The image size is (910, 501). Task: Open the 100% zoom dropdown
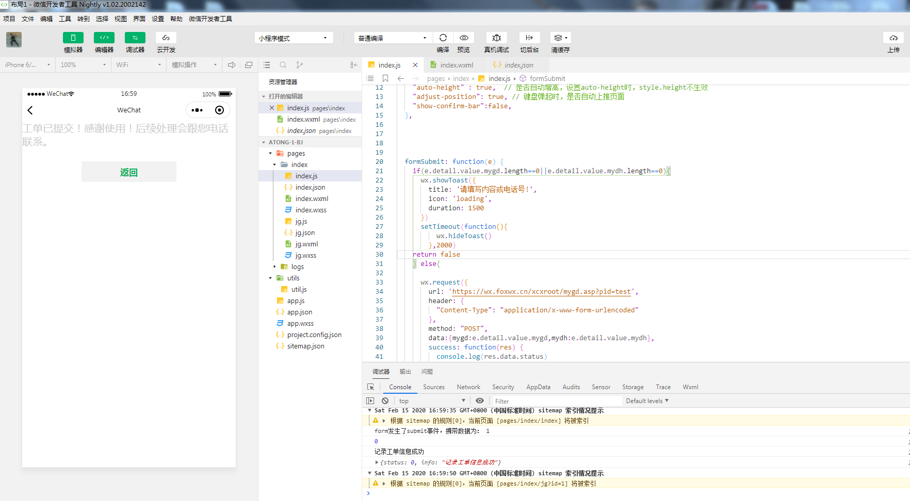click(83, 65)
